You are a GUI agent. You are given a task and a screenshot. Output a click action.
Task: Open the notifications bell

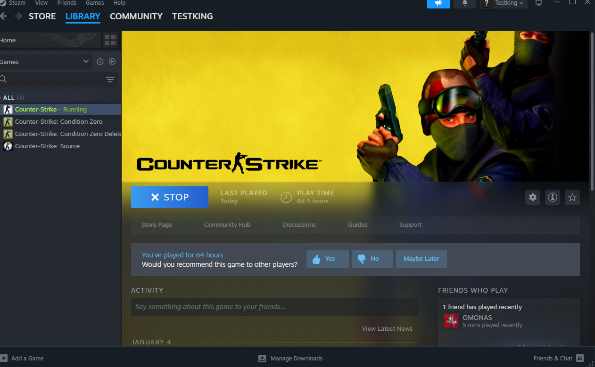click(465, 3)
